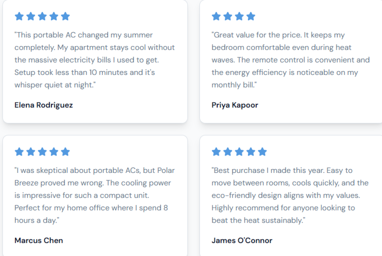This screenshot has height=256, width=382.
Task: Select the fourth star on Priya Kapoor's review
Action: click(x=251, y=16)
